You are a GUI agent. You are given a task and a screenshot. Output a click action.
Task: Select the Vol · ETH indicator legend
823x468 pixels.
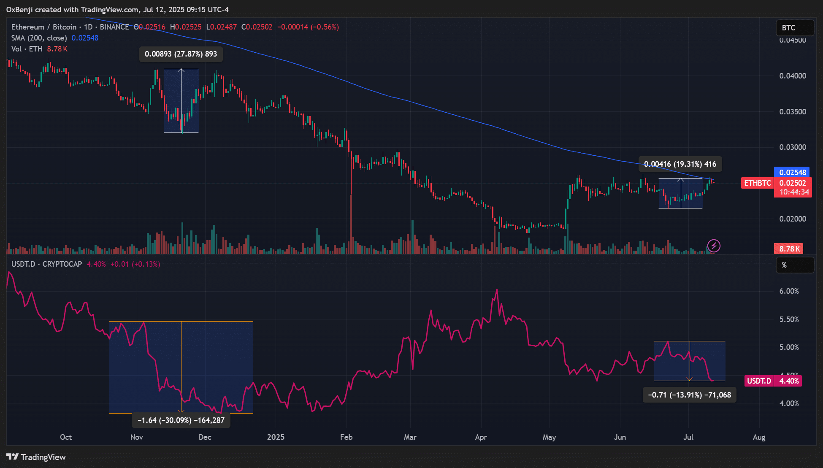click(x=27, y=49)
